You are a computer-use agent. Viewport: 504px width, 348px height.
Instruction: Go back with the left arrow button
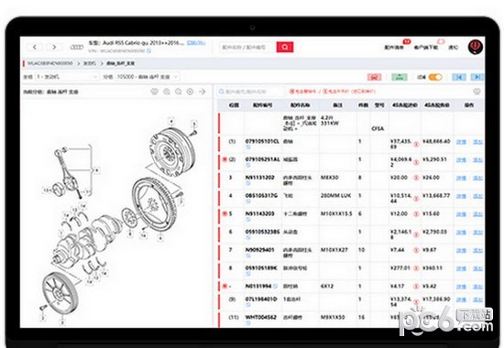click(x=35, y=47)
